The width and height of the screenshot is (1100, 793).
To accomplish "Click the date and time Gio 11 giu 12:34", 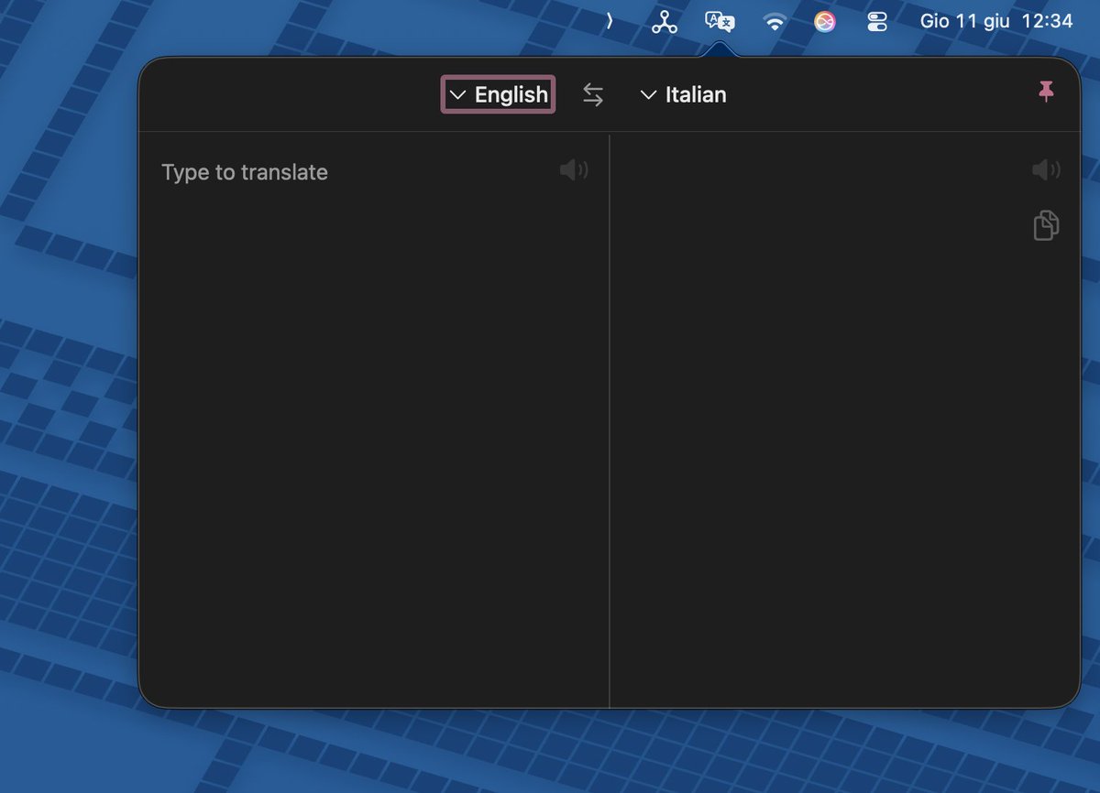I will click(996, 21).
